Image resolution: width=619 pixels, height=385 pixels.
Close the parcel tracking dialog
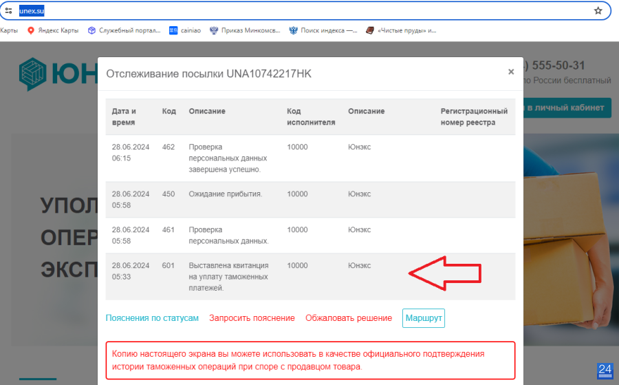(511, 72)
